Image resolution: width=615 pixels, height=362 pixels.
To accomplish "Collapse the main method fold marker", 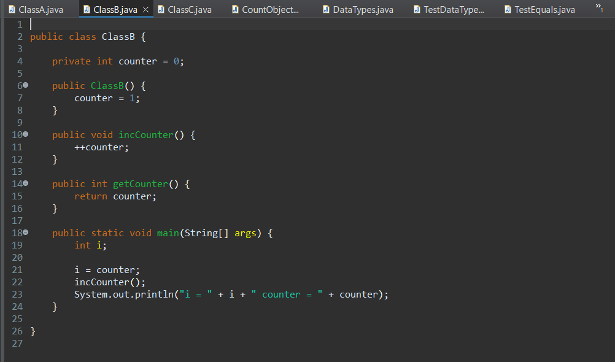I will (x=25, y=233).
